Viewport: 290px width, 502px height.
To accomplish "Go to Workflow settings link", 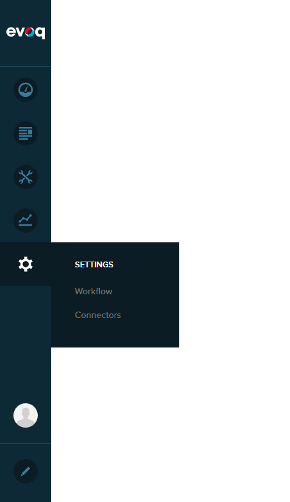I will pos(93,291).
